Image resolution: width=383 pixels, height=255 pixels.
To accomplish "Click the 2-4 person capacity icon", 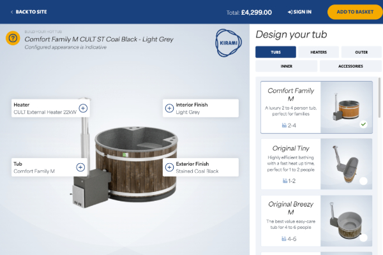I will coord(284,126).
